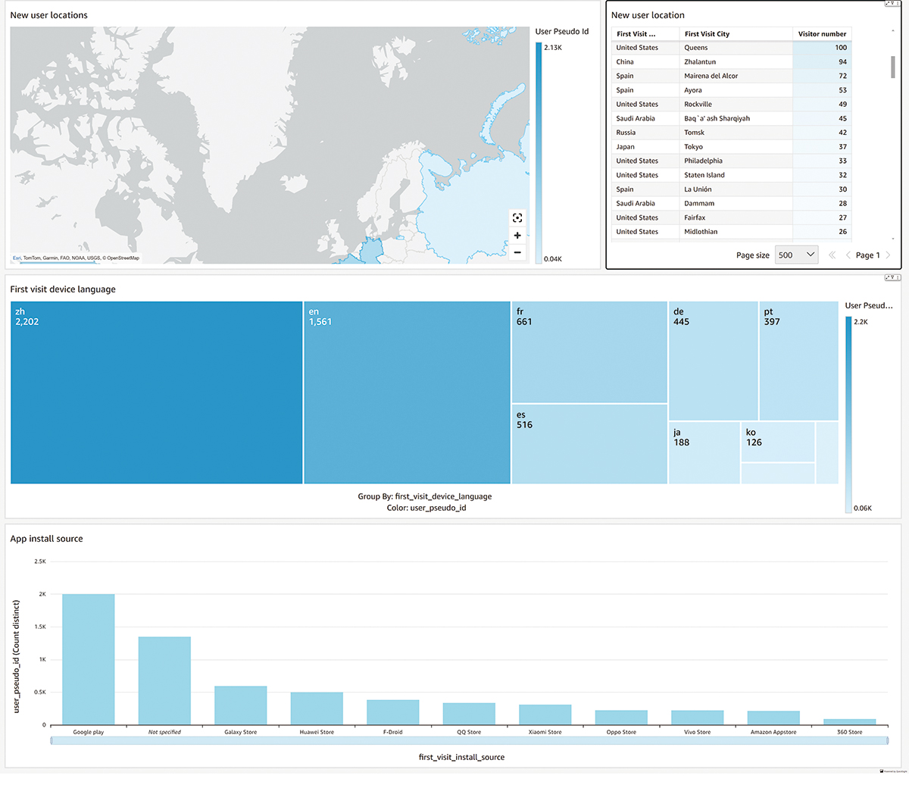Select the zh 2,202 treemap tile
Image resolution: width=909 pixels, height=785 pixels.
[156, 392]
